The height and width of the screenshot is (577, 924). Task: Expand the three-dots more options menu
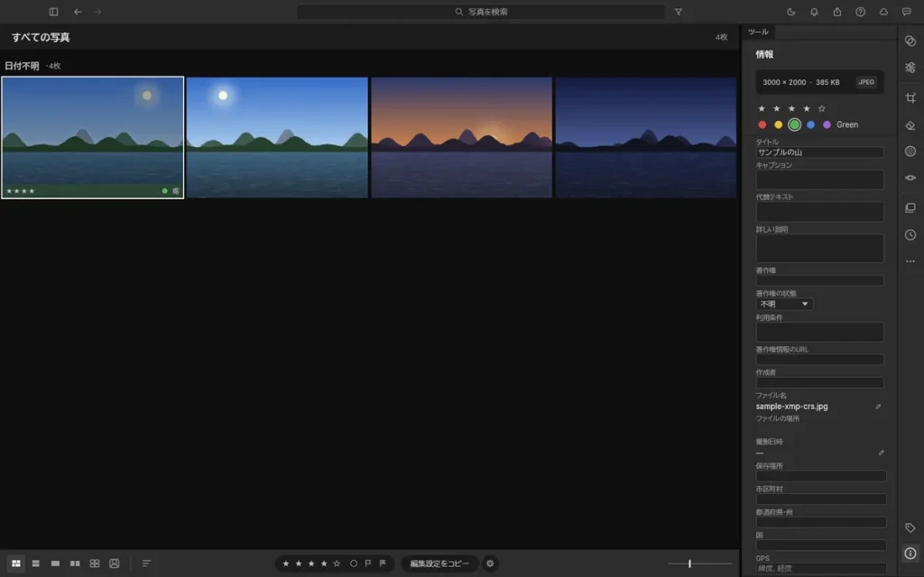coord(910,261)
